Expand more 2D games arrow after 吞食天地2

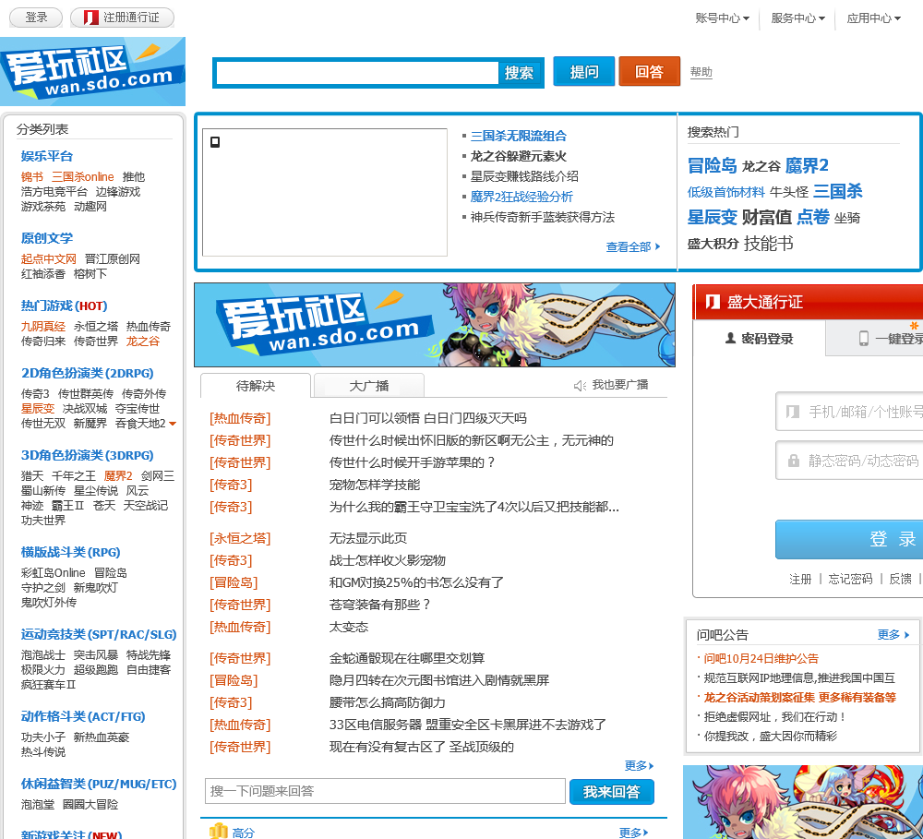(x=173, y=424)
